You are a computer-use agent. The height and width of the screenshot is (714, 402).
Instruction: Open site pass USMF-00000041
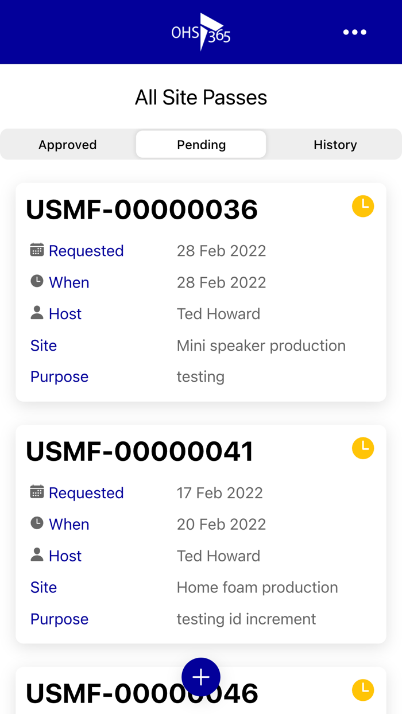pos(140,452)
